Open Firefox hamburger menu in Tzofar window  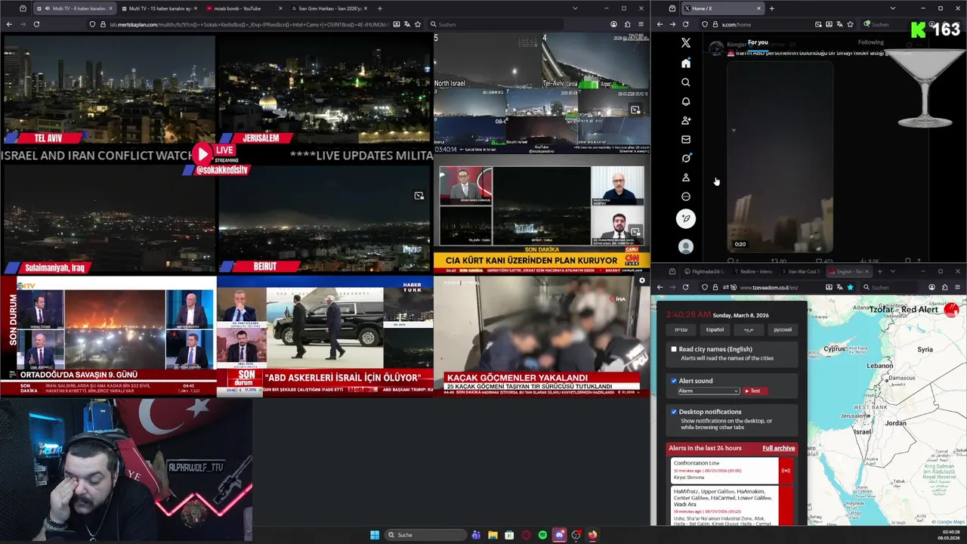tap(958, 287)
